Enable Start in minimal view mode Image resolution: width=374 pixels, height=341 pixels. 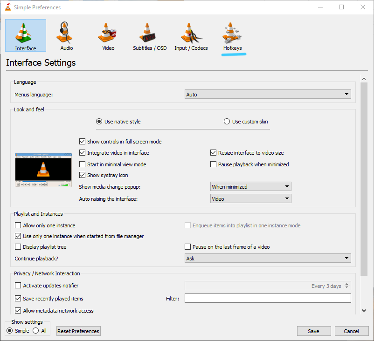[x=82, y=164]
